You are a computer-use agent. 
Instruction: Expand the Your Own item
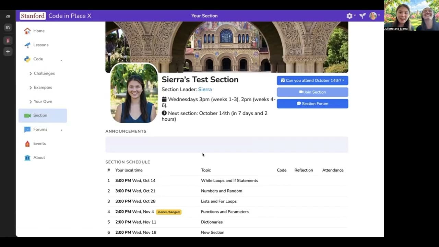41,102
